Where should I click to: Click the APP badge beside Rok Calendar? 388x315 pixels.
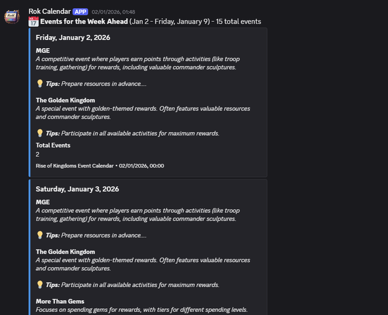80,11
